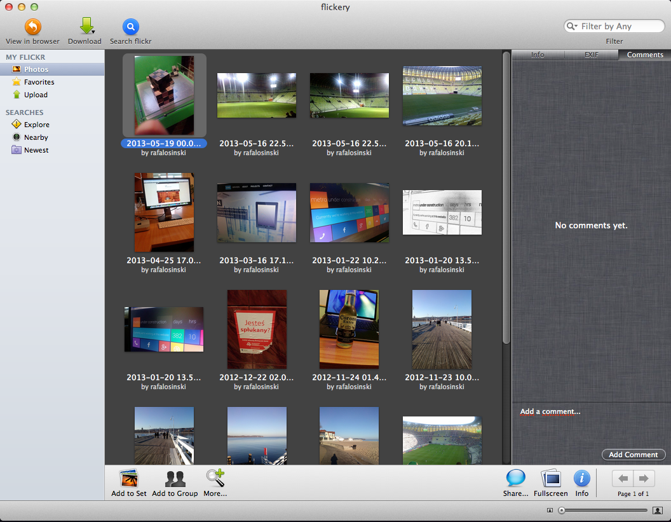The image size is (671, 522).
Task: Click the Download toolbar icon
Action: 85,27
